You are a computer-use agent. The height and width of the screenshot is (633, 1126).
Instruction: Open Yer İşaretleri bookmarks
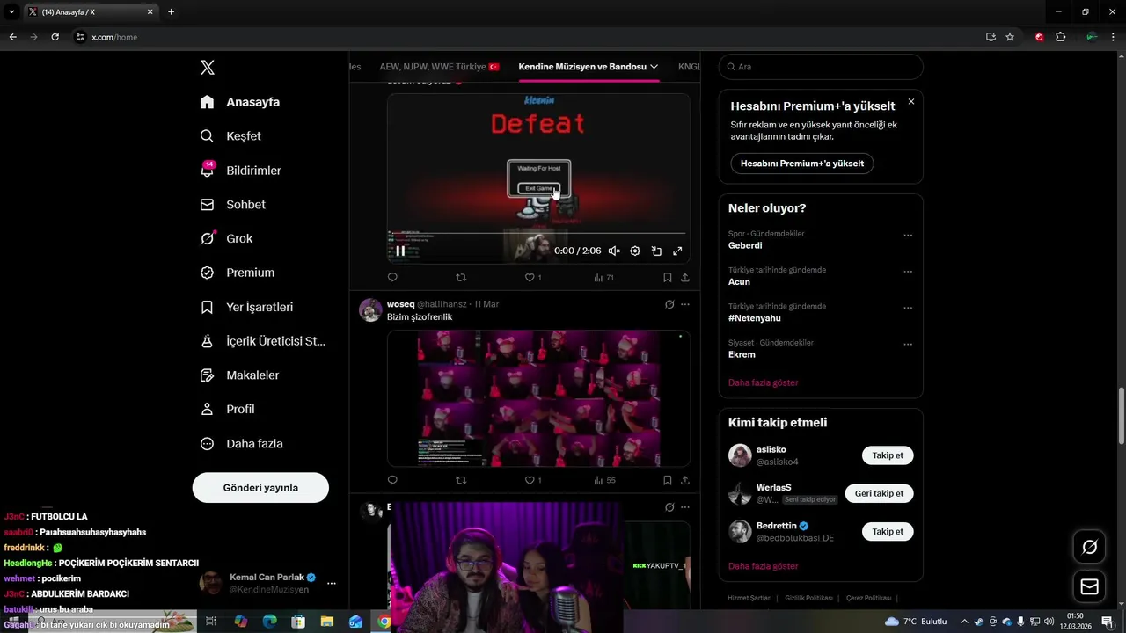246,307
